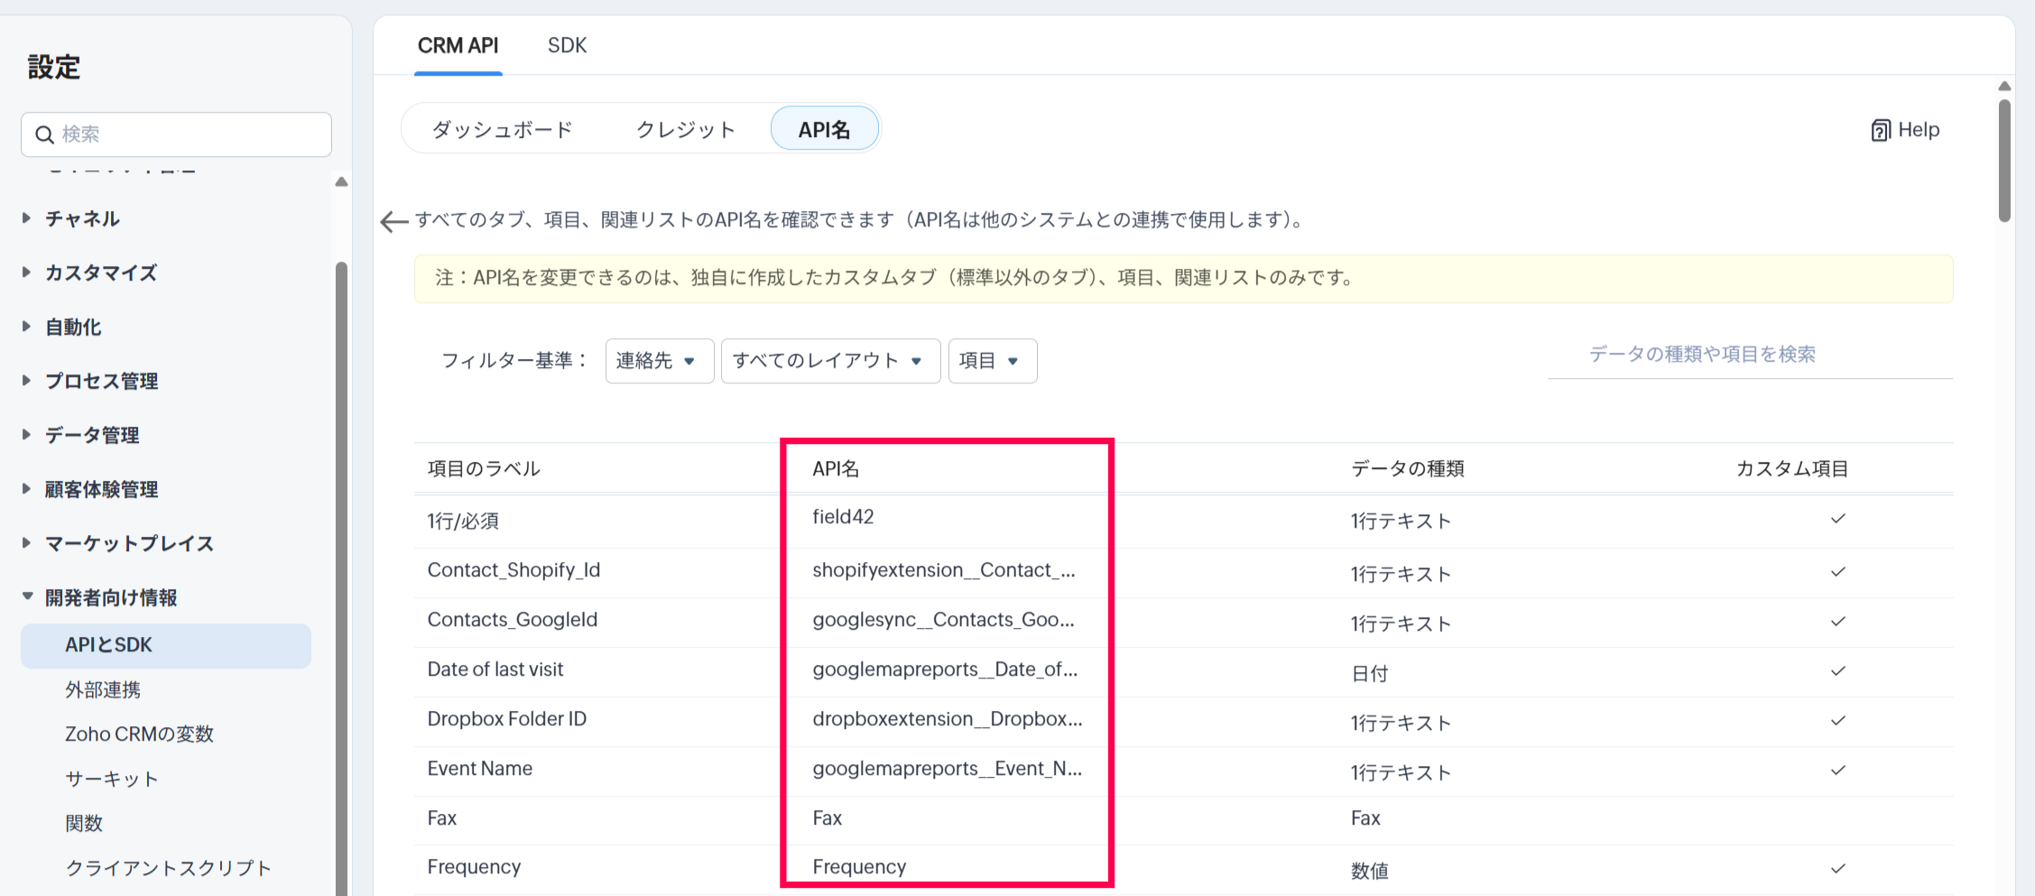
Task: Expand the チャネル section
Action: 82,218
